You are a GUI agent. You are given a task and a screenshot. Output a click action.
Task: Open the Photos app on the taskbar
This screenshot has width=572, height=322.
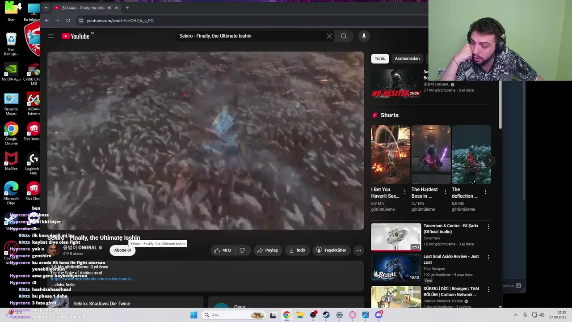click(x=366, y=315)
